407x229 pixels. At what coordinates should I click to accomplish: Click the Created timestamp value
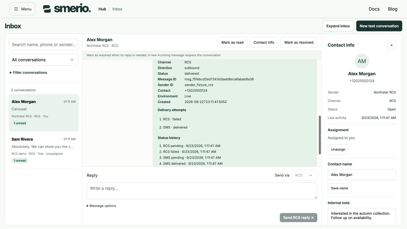point(206,102)
